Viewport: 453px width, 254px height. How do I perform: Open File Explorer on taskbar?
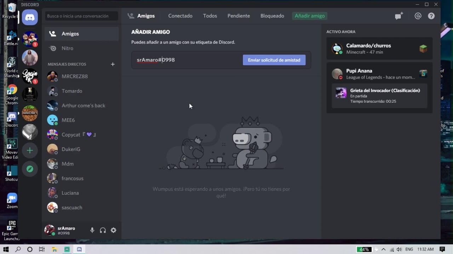tap(54, 249)
